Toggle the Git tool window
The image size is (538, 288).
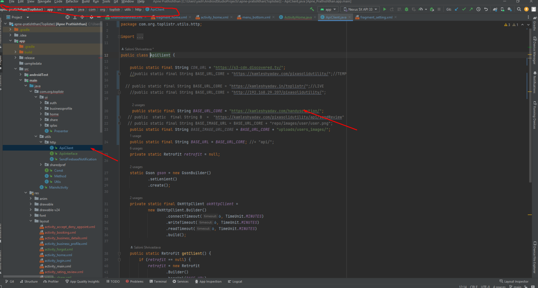[10, 282]
